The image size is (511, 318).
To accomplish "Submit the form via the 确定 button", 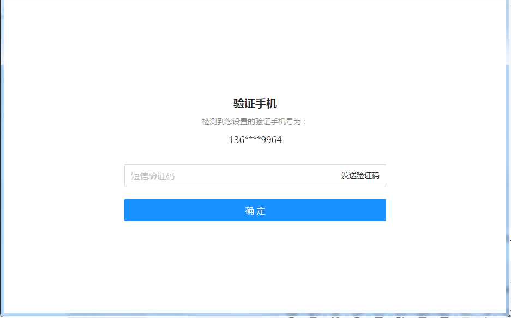I will [255, 210].
